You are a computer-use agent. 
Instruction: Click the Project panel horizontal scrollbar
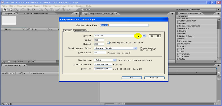(46, 61)
